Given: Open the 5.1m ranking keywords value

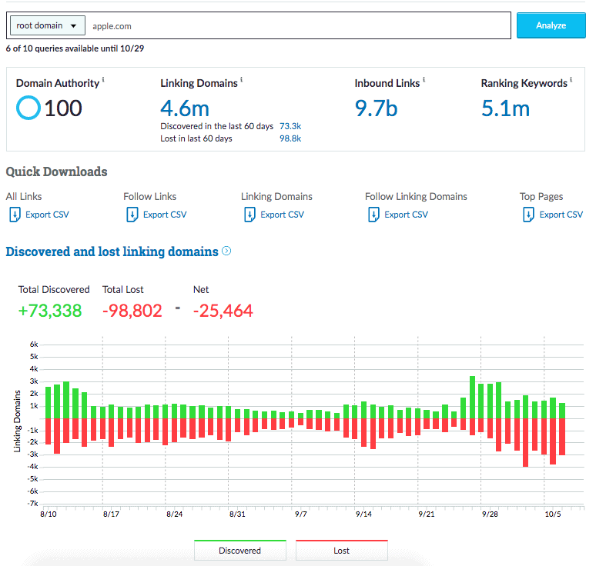Looking at the screenshot, I should coord(505,108).
